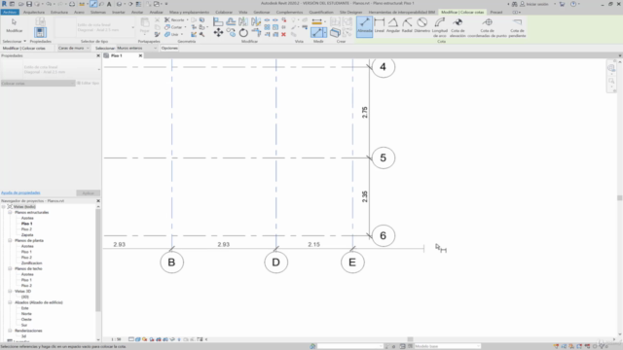Collapse the Planos de planta tree node

coord(10,240)
